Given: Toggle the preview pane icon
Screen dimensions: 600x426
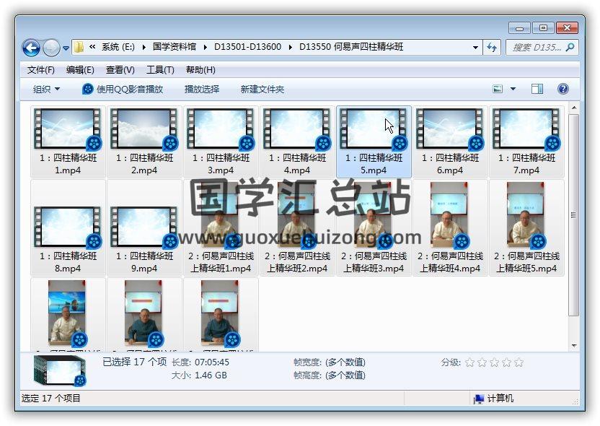Looking at the screenshot, I should click(x=537, y=89).
